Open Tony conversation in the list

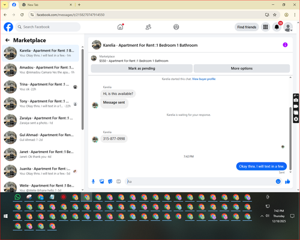click(x=41, y=104)
